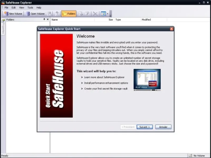Image resolution: width=211 pixels, height=158 pixels.
Task: Click the New Volume toolbar button
Action: [13, 14]
